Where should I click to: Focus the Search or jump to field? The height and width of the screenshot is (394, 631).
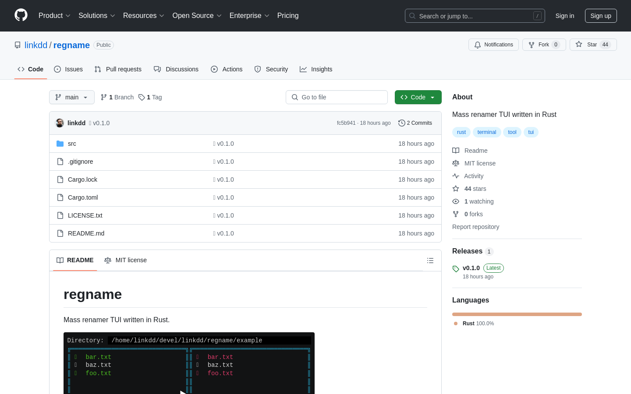(475, 16)
